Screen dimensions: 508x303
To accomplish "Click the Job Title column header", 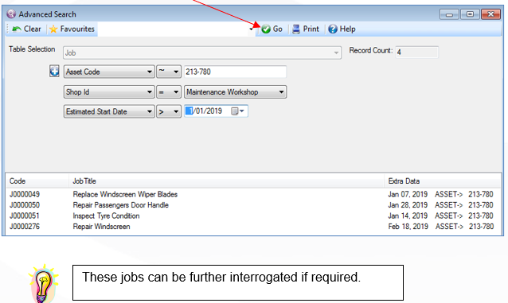I will tap(226, 181).
